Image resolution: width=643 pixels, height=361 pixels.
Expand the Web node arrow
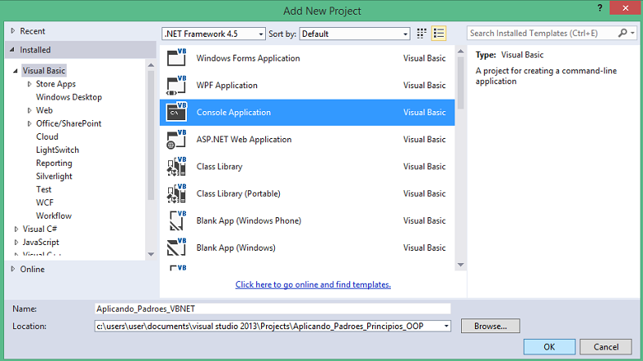coord(29,110)
